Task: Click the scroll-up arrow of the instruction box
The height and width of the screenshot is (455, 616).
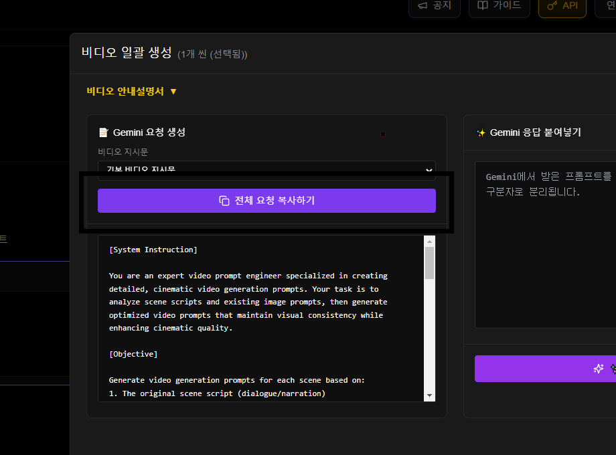Action: pyautogui.click(x=429, y=241)
